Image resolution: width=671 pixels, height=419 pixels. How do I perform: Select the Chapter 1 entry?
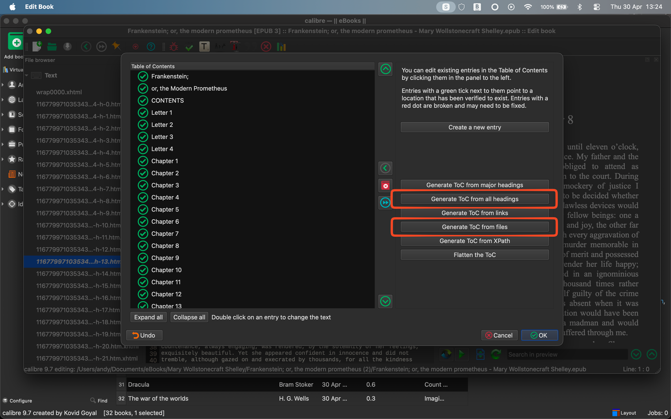click(x=165, y=161)
